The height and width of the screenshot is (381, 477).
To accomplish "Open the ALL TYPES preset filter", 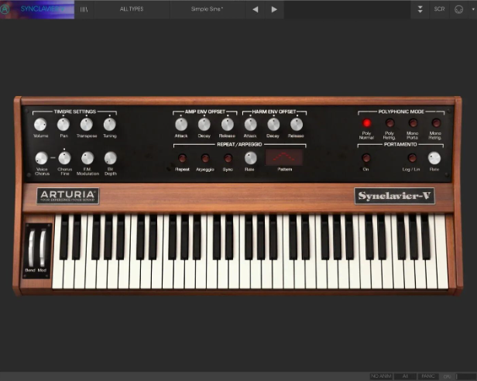I will point(132,9).
